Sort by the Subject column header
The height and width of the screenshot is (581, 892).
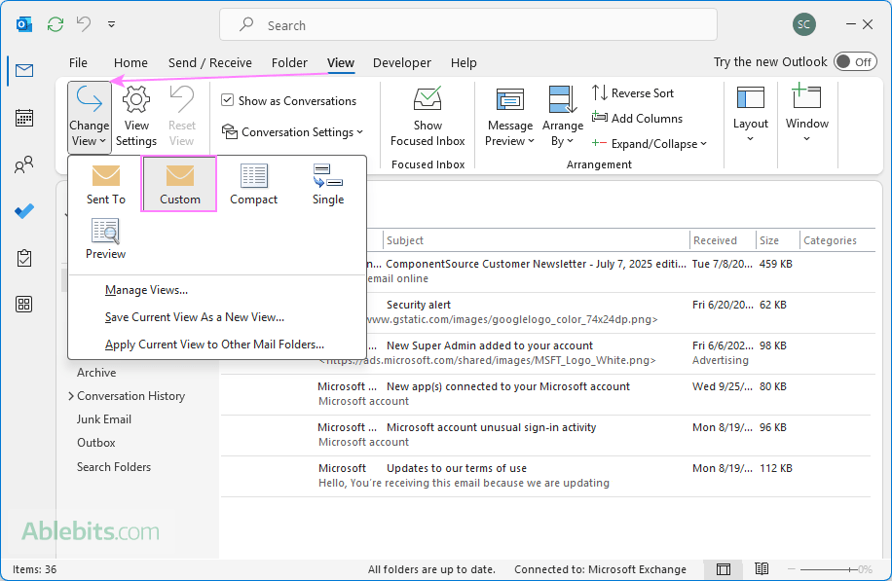[536, 240]
